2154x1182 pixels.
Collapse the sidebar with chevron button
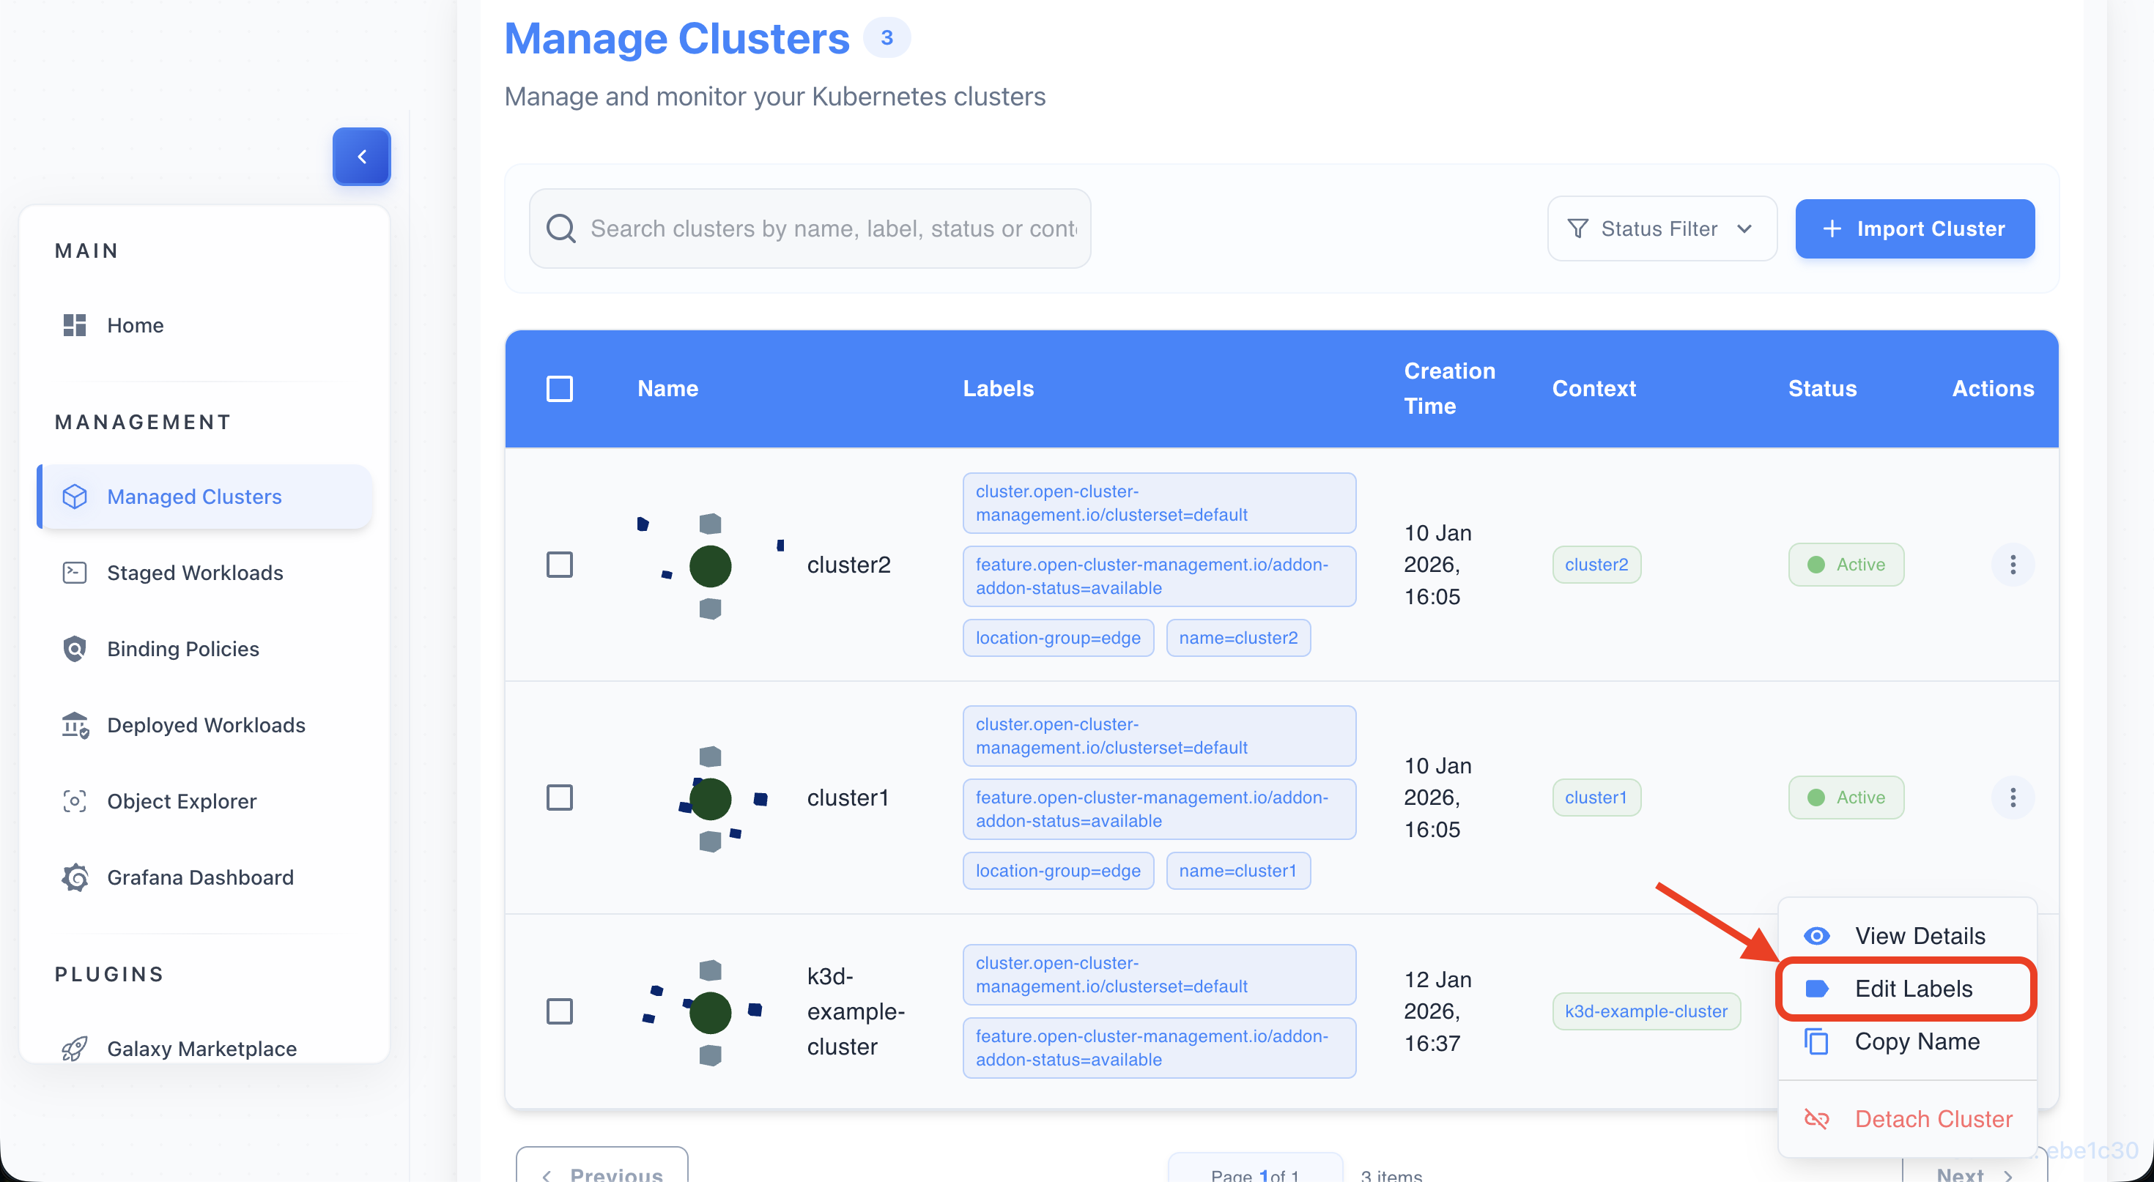(x=361, y=156)
